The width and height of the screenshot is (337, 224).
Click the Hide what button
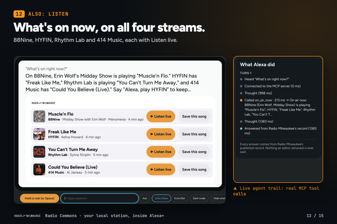click(218, 198)
